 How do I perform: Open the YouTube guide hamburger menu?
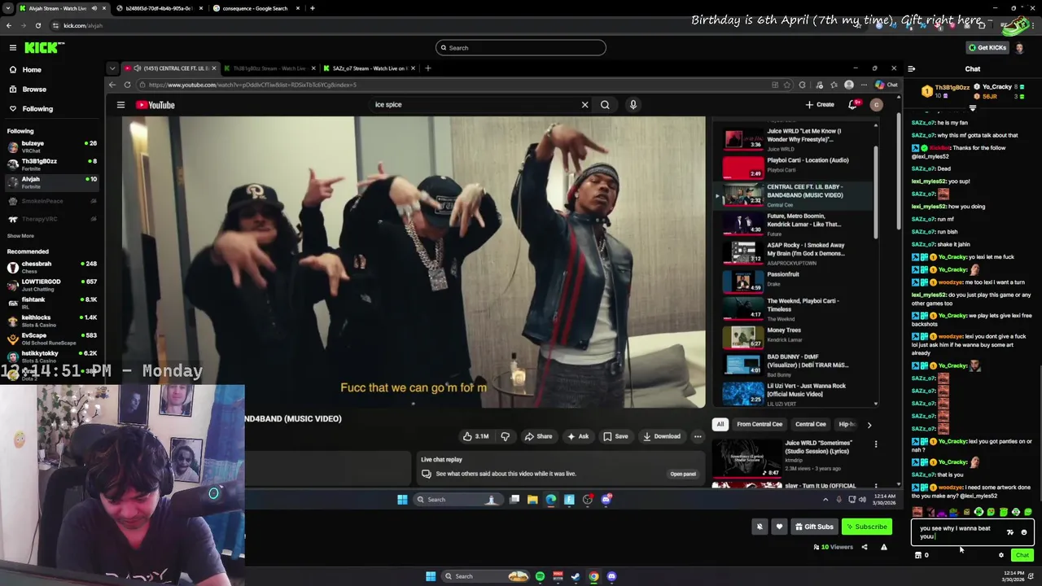120,105
